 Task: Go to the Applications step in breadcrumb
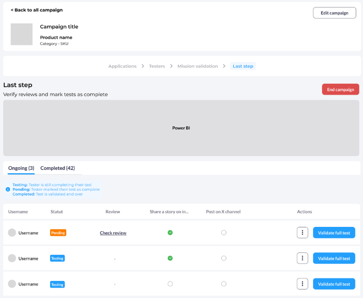pyautogui.click(x=122, y=66)
